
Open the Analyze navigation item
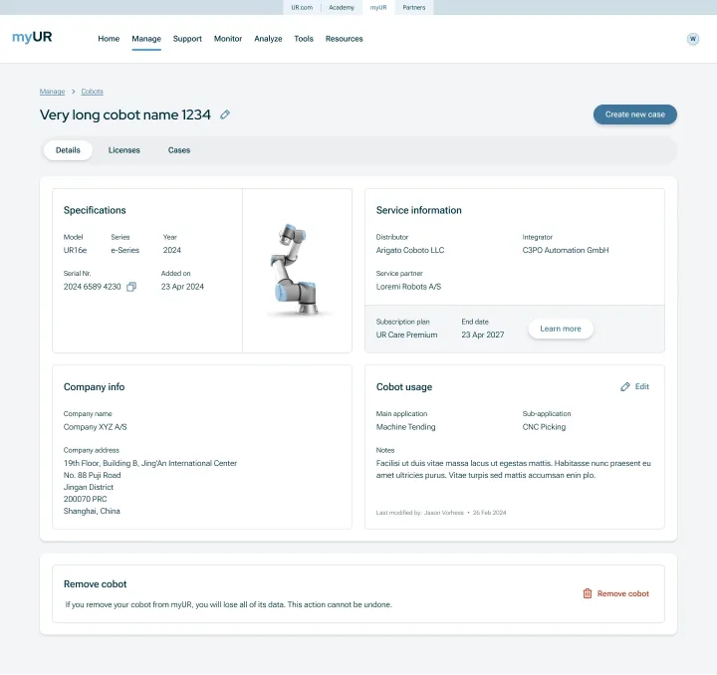tap(268, 39)
